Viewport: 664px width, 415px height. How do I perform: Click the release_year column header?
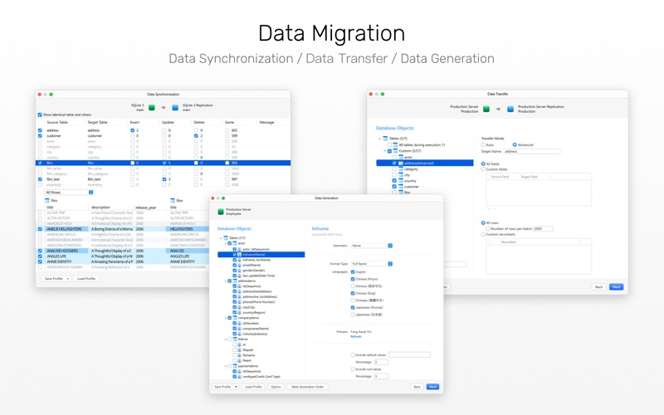pyautogui.click(x=146, y=207)
